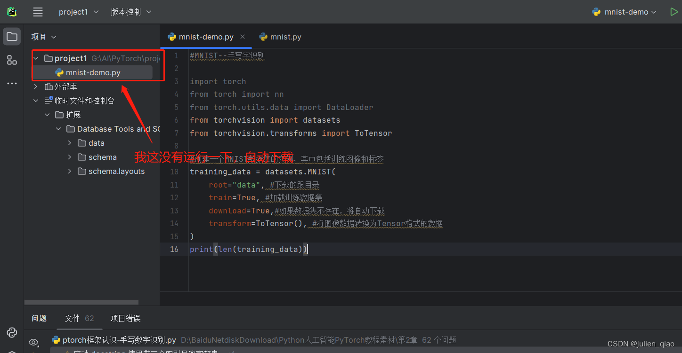
Task: Click the 'print(len(training_data))' line
Action: [249, 249]
